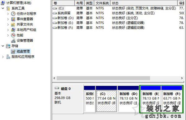Select the 新加卷 (F:) 63.71 GB partition block
Viewport: 186px width, 120px height.
(172, 99)
